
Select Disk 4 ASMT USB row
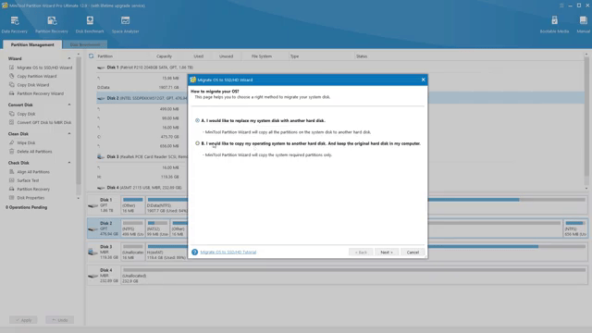tap(140, 188)
